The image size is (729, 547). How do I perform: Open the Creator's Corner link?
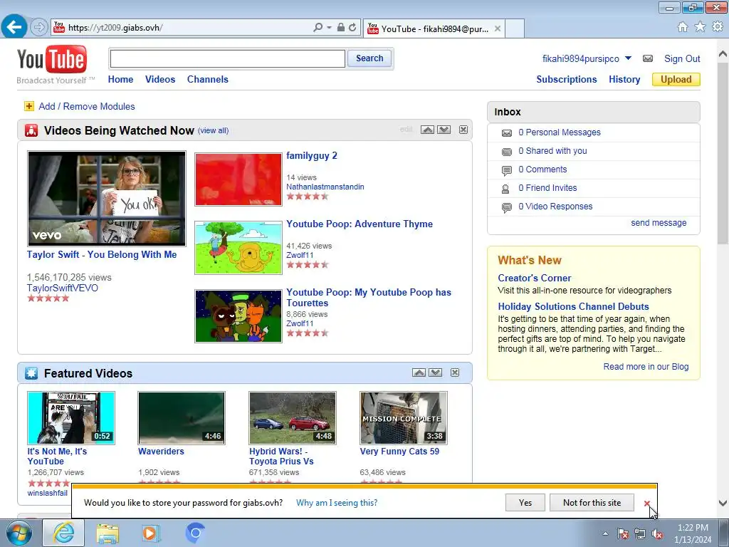[534, 278]
